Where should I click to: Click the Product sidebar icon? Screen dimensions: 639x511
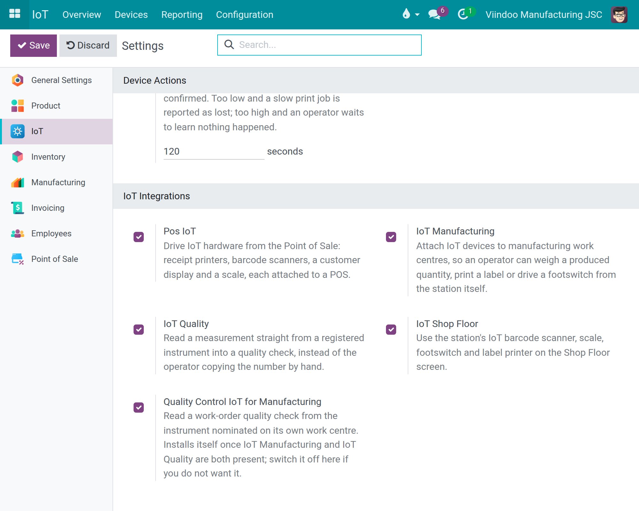coord(18,106)
